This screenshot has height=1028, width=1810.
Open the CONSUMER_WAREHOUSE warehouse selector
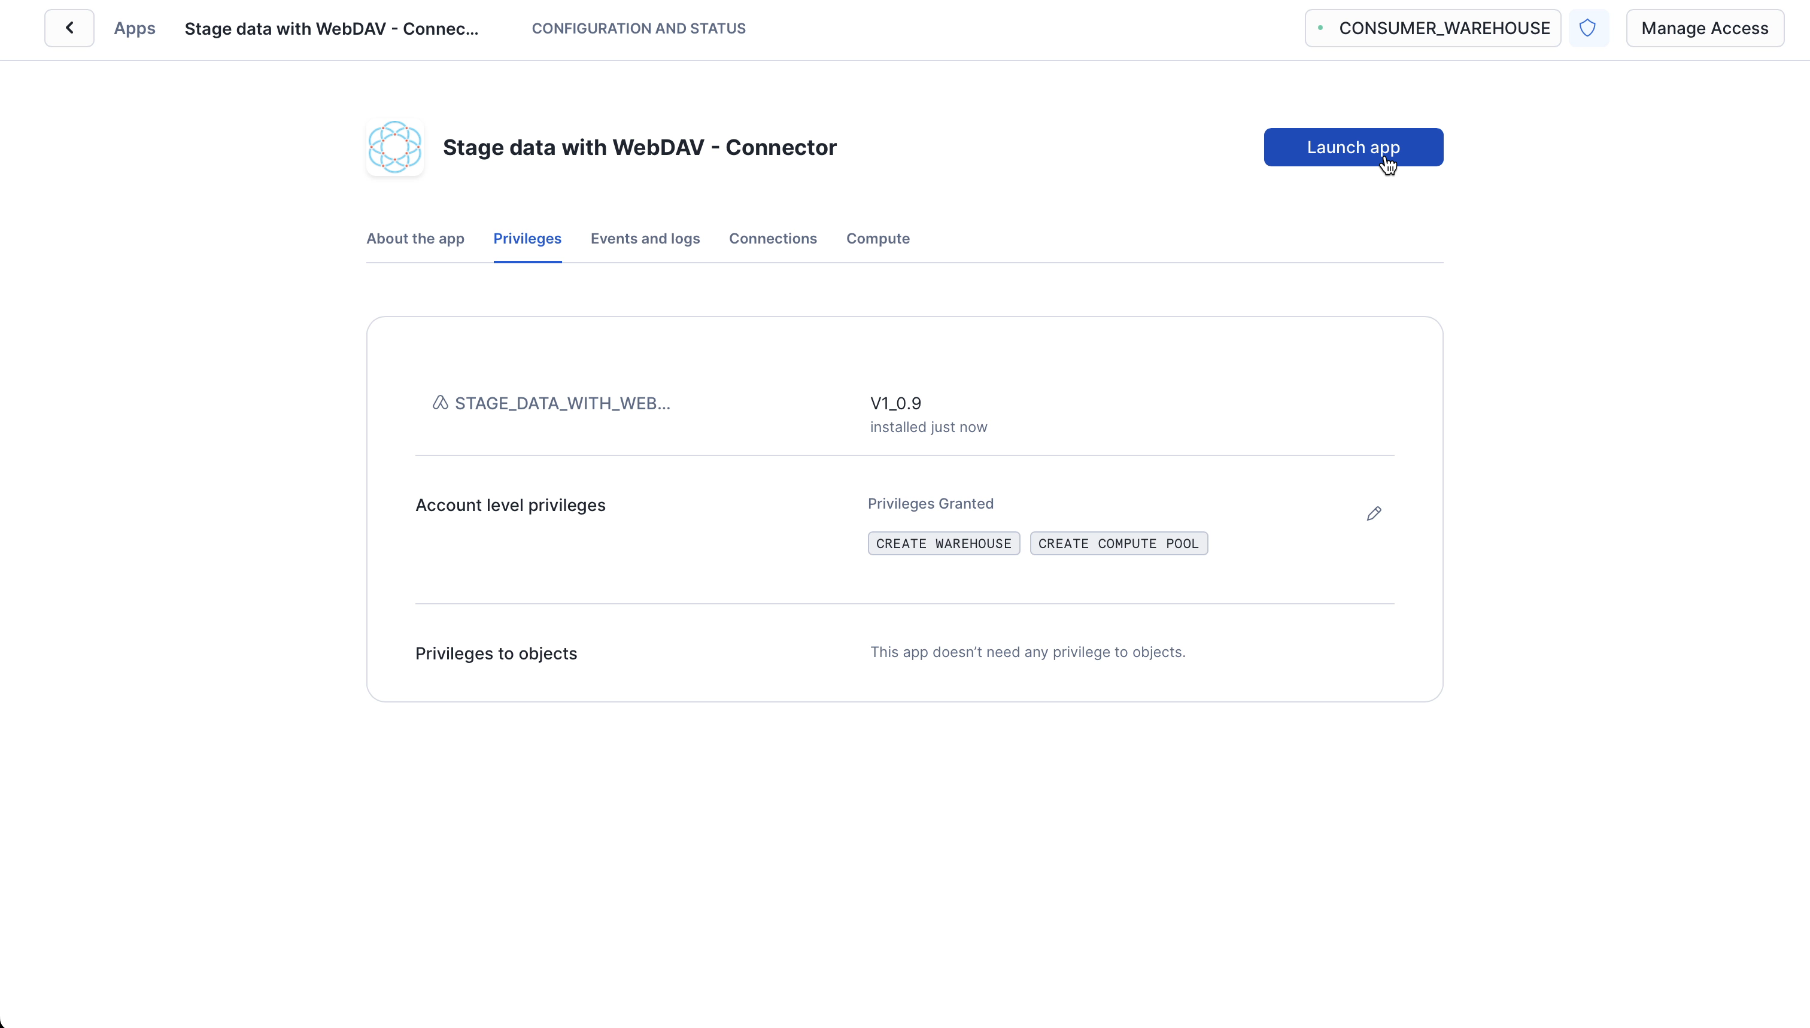coord(1431,28)
